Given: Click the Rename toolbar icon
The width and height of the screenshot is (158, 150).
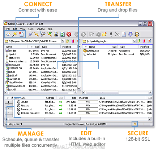Looking at the screenshot, I should [x=98, y=35].
